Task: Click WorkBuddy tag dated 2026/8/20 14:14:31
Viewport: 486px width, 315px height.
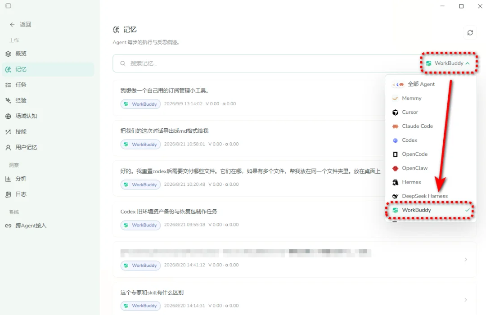Action: (x=140, y=306)
